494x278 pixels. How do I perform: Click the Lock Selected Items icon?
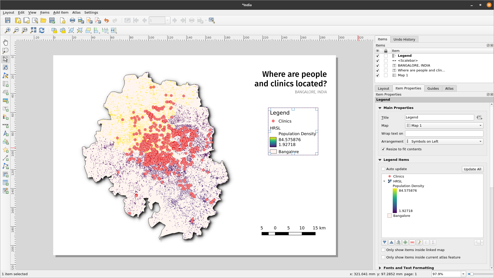(54, 30)
